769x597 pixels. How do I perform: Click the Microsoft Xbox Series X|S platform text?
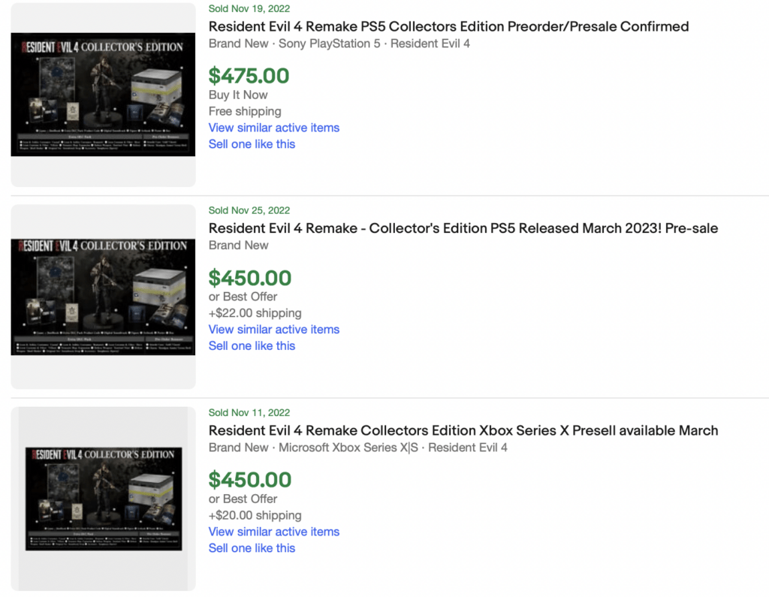[348, 447]
